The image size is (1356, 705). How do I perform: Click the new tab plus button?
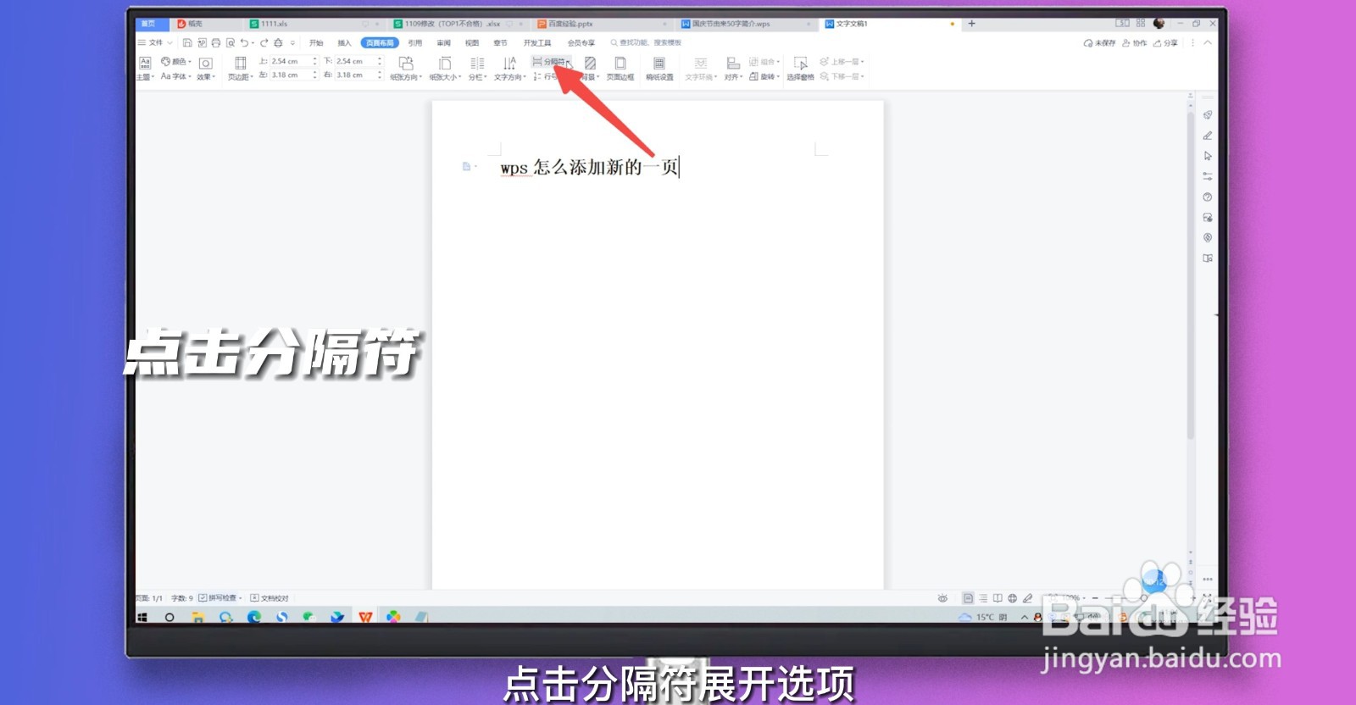coord(972,24)
